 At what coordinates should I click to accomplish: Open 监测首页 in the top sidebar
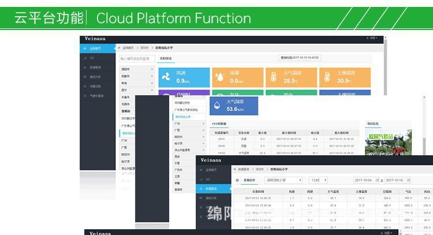point(98,49)
